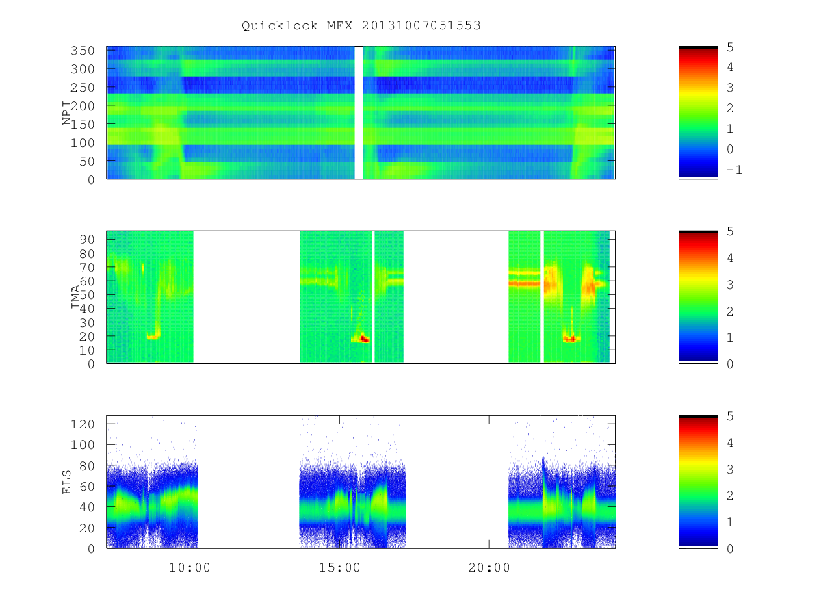The image size is (821, 616).
Task: Click the NPI spectrogram panel
Action: click(x=361, y=112)
